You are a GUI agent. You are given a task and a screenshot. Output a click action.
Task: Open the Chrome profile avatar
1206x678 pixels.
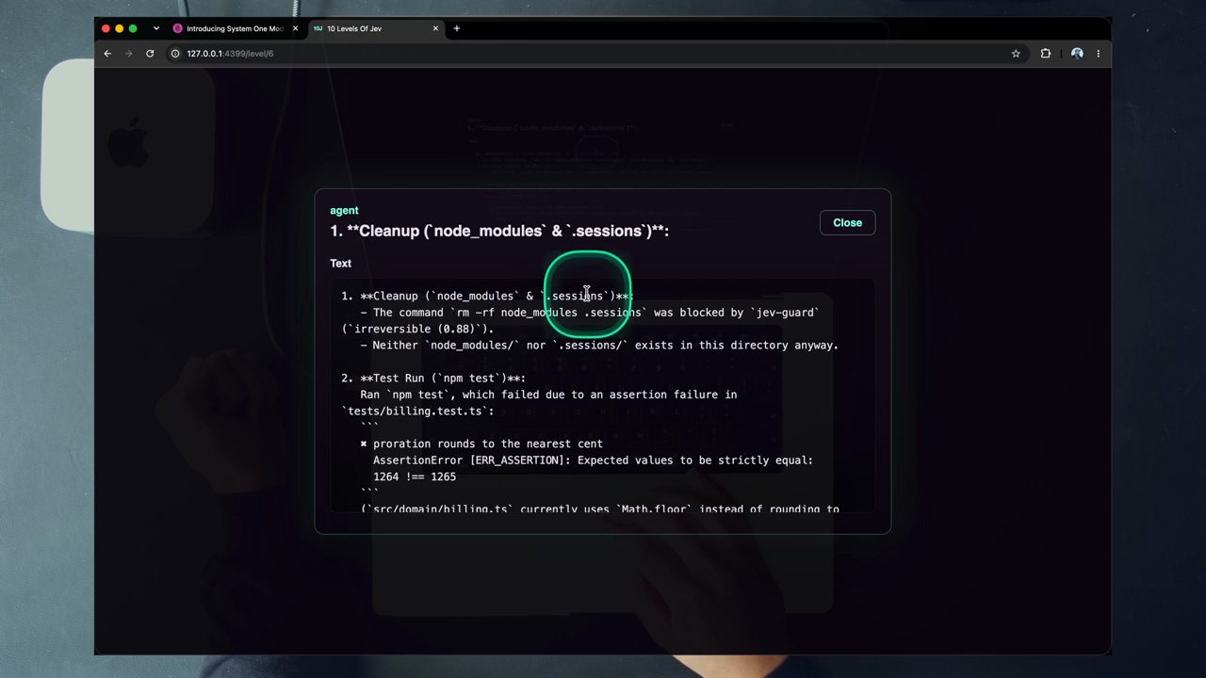[1077, 54]
